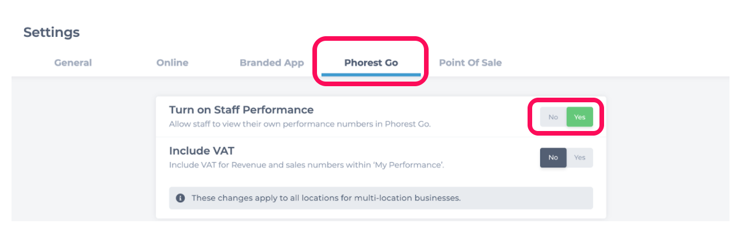Select the Branded App tab
741x235 pixels.
click(272, 63)
